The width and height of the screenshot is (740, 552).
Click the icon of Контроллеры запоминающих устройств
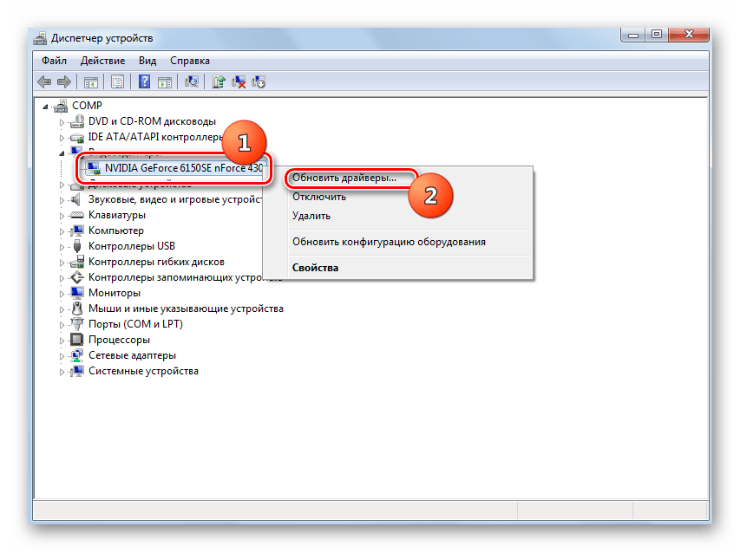pos(76,277)
